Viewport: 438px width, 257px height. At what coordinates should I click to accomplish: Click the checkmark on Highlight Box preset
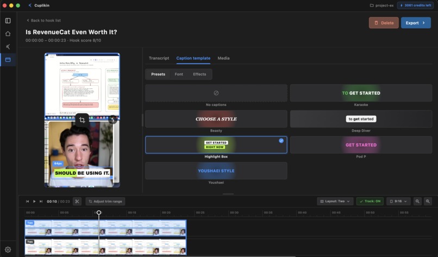click(x=281, y=141)
